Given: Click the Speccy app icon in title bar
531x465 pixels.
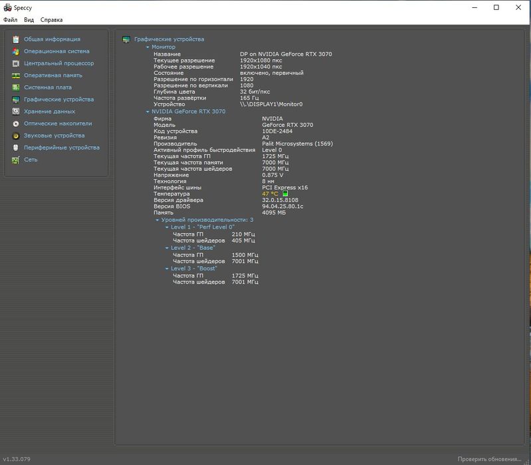Looking at the screenshot, I should (7, 7).
